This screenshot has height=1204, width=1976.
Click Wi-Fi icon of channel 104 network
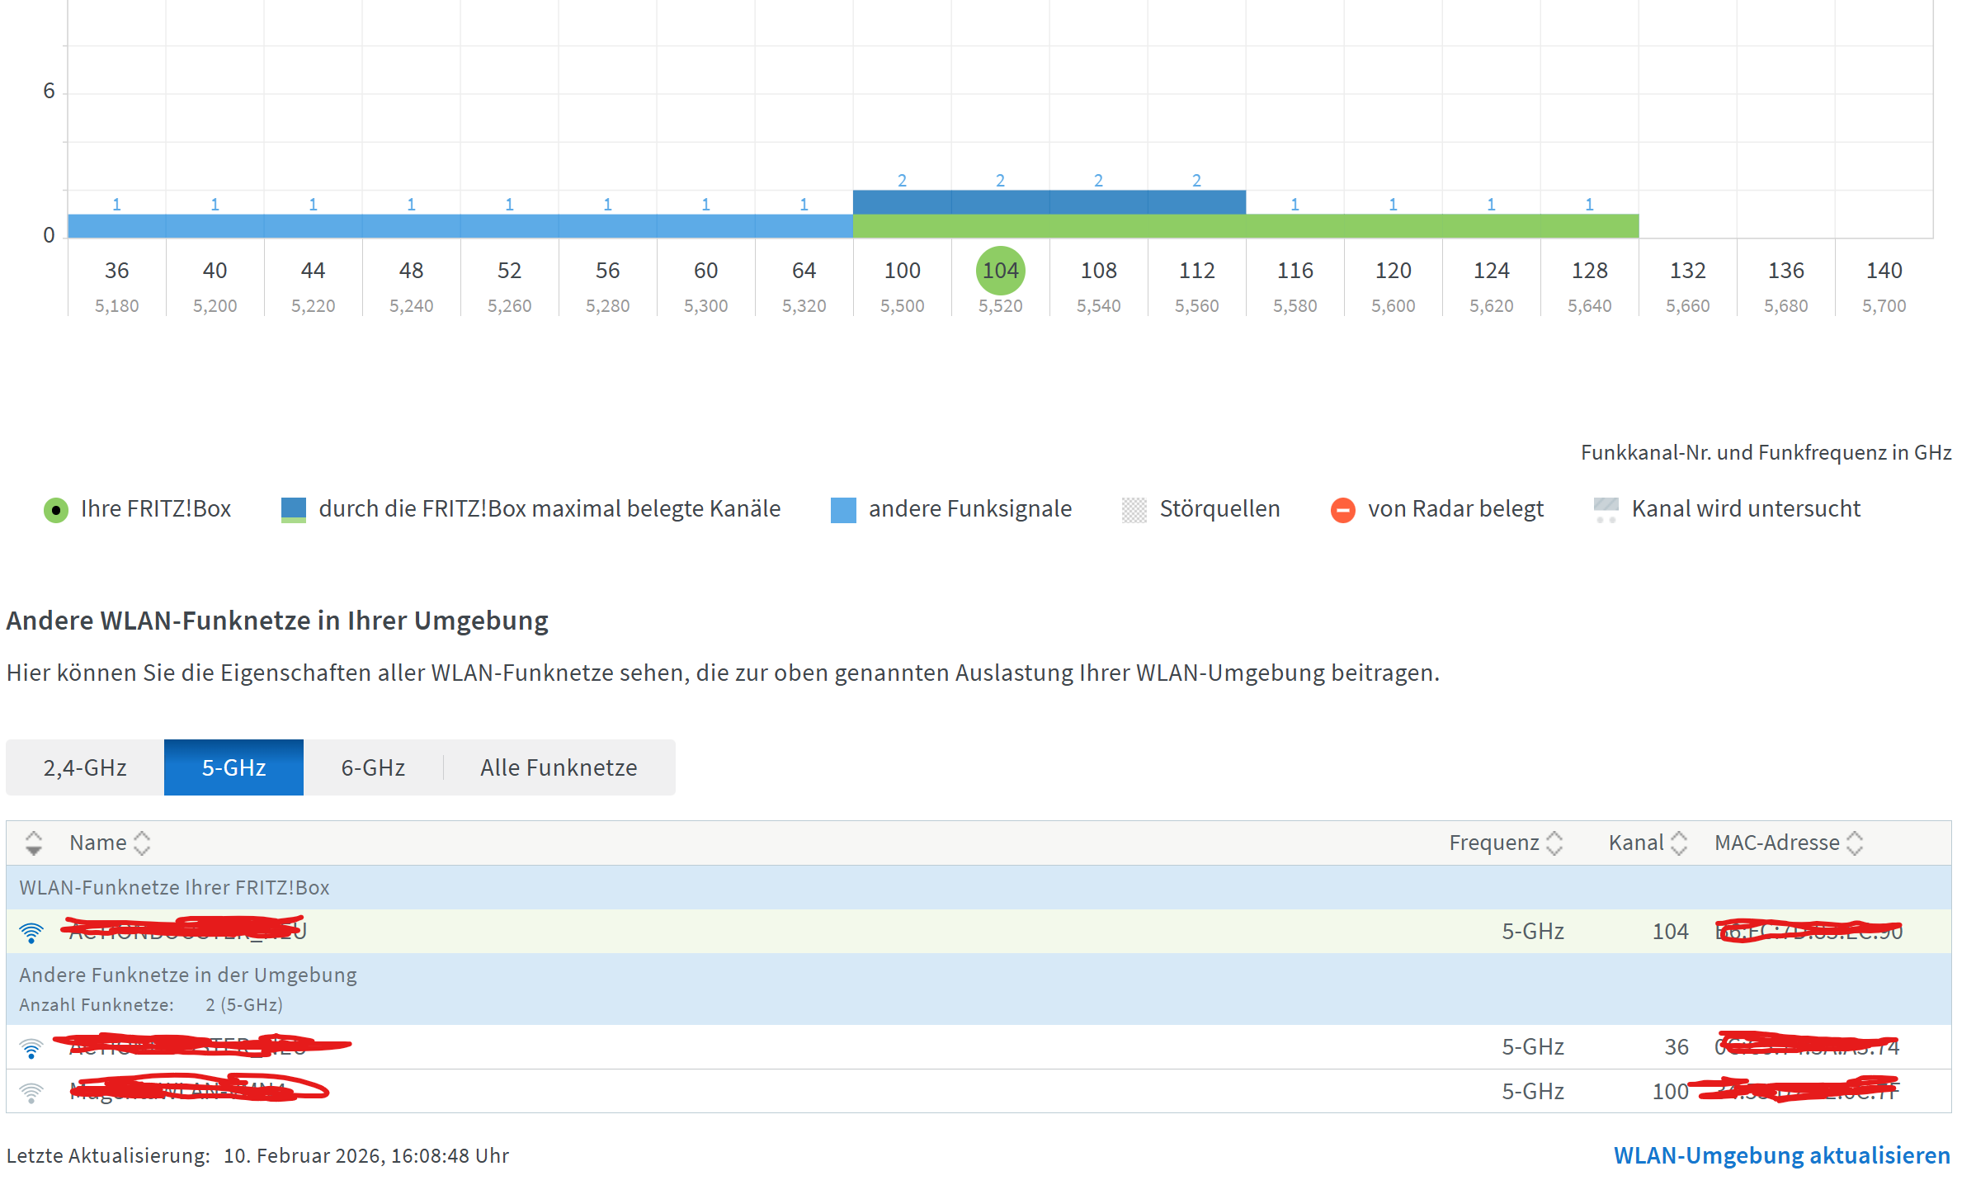(x=31, y=933)
